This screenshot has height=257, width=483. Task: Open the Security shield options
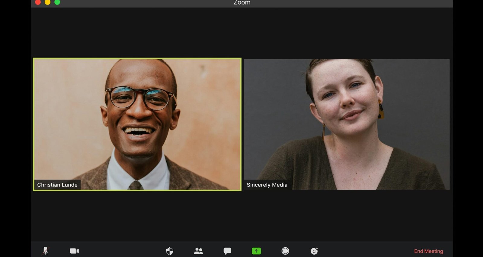(x=170, y=251)
